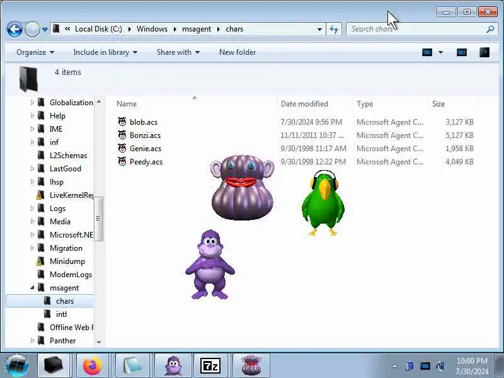Image resolution: width=504 pixels, height=378 pixels.
Task: Click the purple Bonzi gorilla character
Action: pyautogui.click(x=210, y=264)
